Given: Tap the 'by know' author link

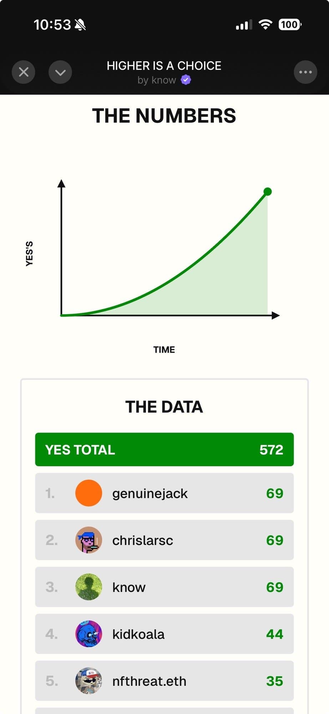Looking at the screenshot, I should (157, 80).
